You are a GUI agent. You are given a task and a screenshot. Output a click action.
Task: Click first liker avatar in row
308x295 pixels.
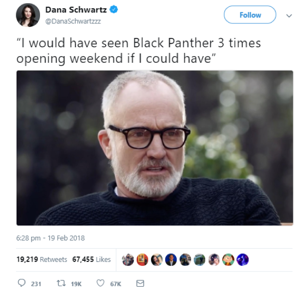[x=128, y=260]
